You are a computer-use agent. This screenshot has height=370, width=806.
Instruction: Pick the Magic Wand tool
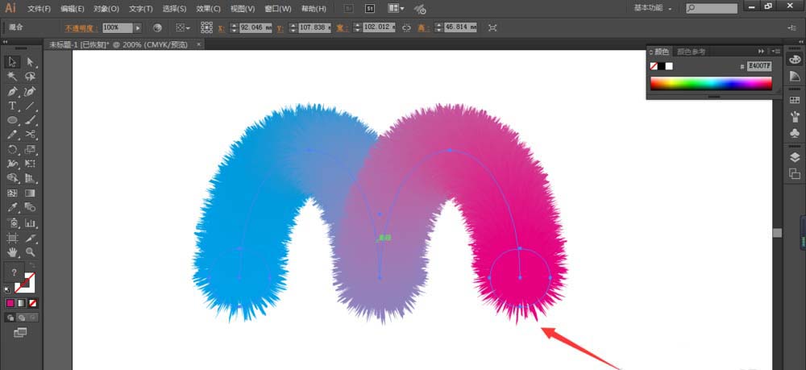coord(13,77)
